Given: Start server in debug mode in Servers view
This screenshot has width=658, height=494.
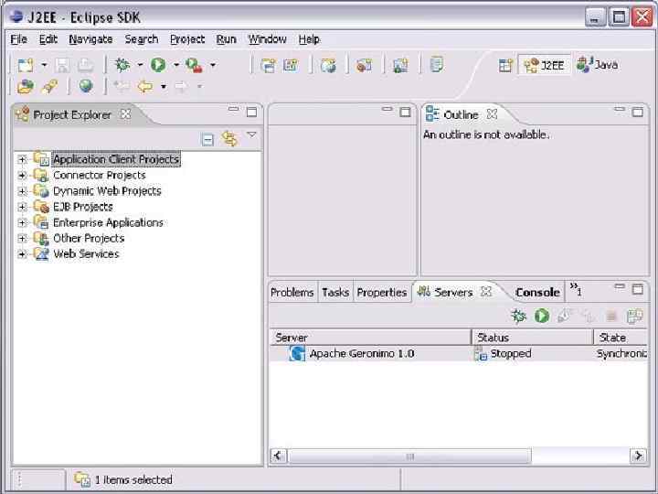Looking at the screenshot, I should coord(519,316).
